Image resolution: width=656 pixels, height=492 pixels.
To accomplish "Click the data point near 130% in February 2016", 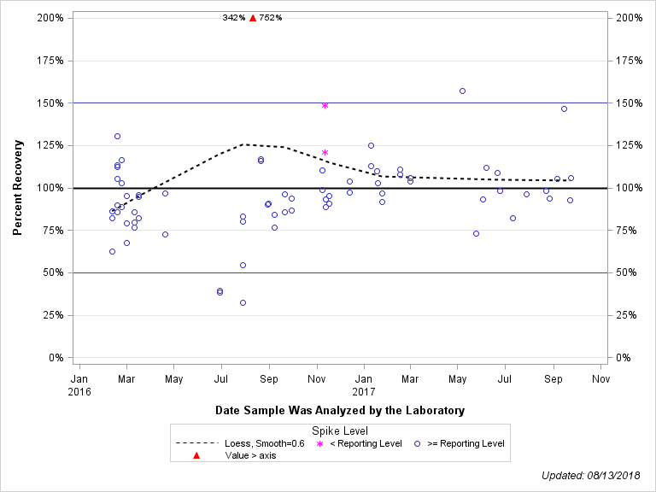I will (x=118, y=137).
